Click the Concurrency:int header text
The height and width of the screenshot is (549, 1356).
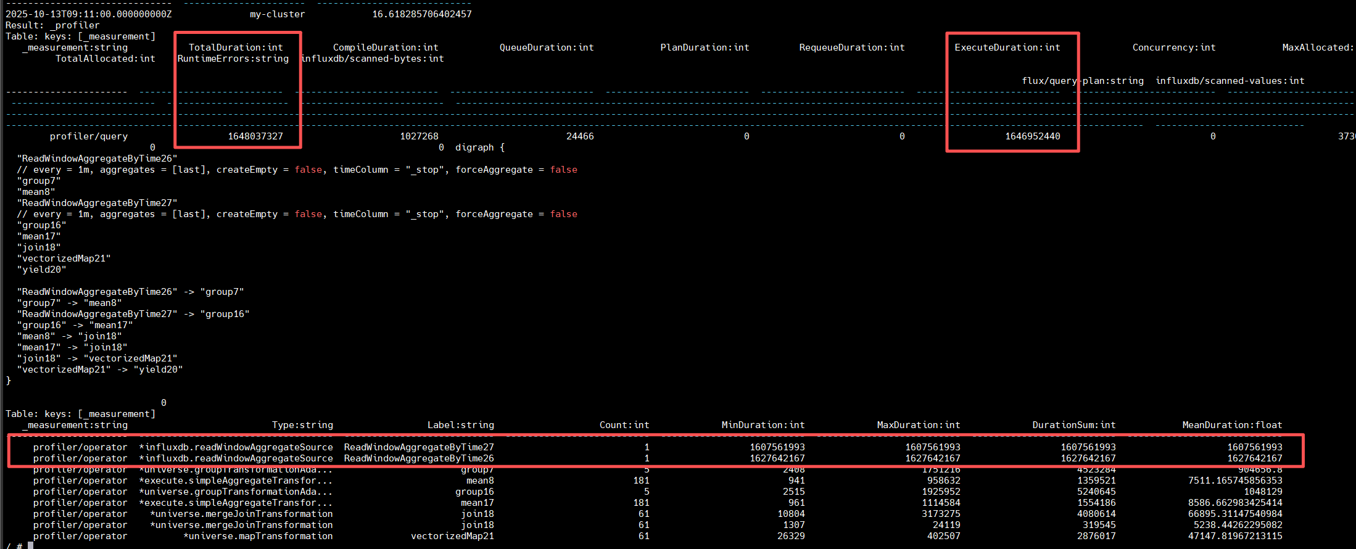point(1174,47)
